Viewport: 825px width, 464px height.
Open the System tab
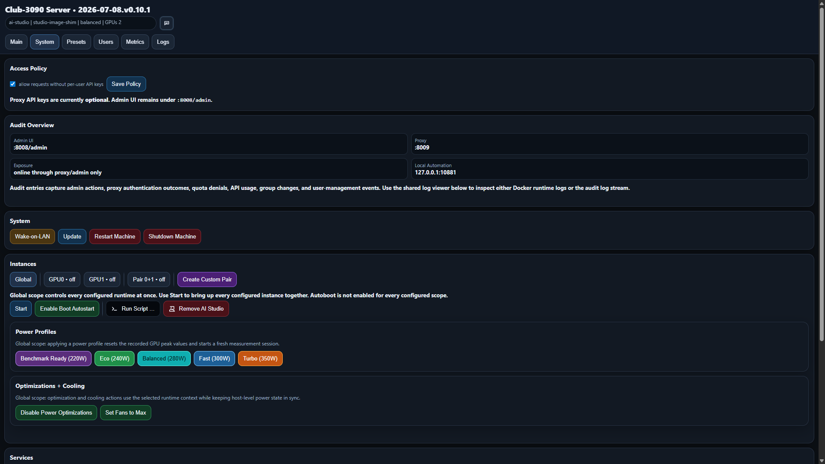coord(45,42)
